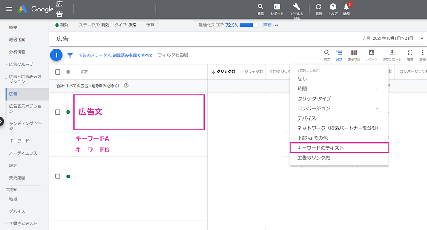Image resolution: width=427 pixels, height=230 pixels.
Task: Click the gray status dot column header
Action: pos(68,72)
